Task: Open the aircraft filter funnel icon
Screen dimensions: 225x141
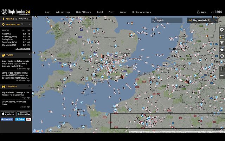Action: click(x=222, y=43)
